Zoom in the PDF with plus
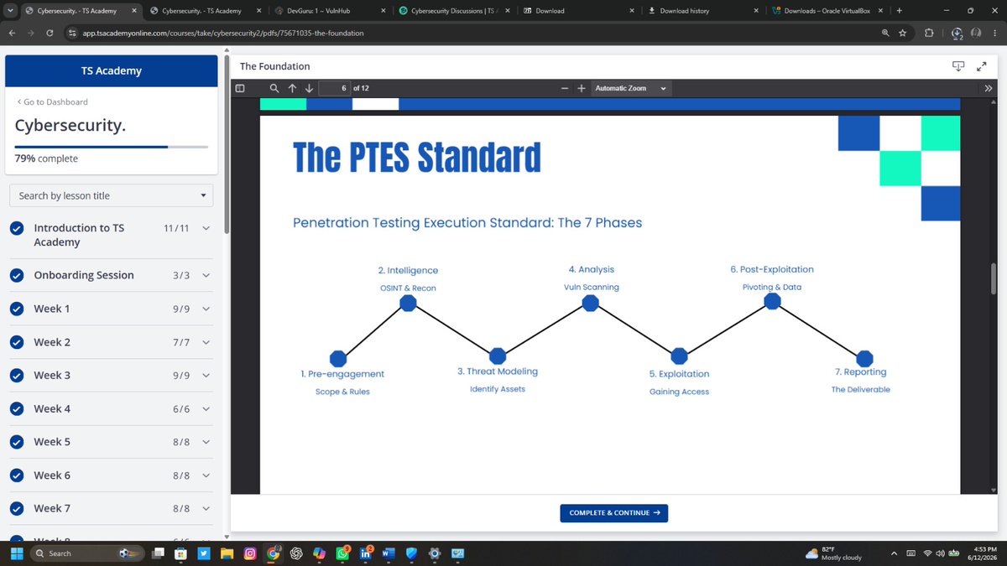This screenshot has width=1007, height=566. click(581, 88)
